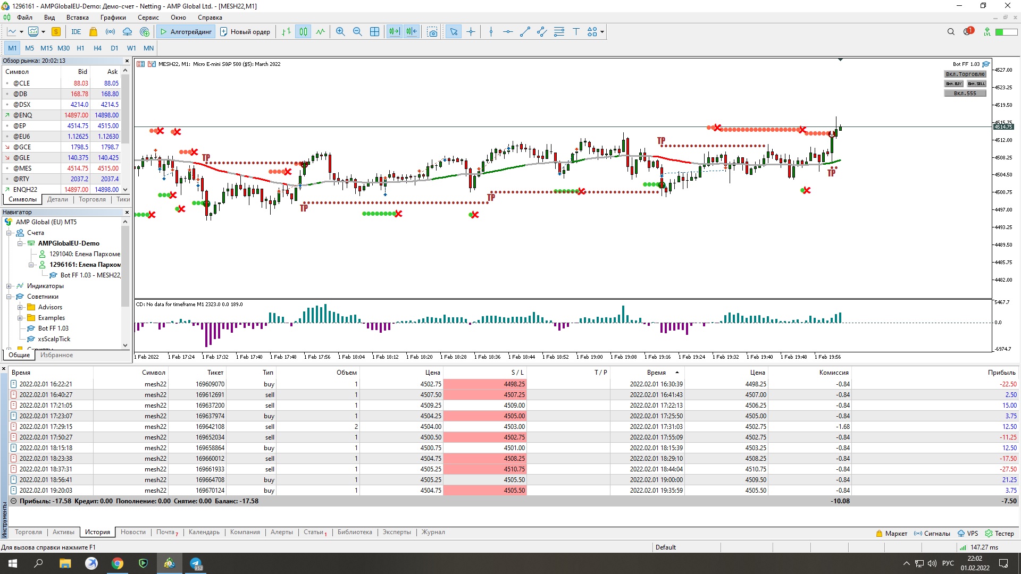Toggle chart auto-scroll to latest bar
The width and height of the screenshot is (1021, 574).
[x=394, y=32]
